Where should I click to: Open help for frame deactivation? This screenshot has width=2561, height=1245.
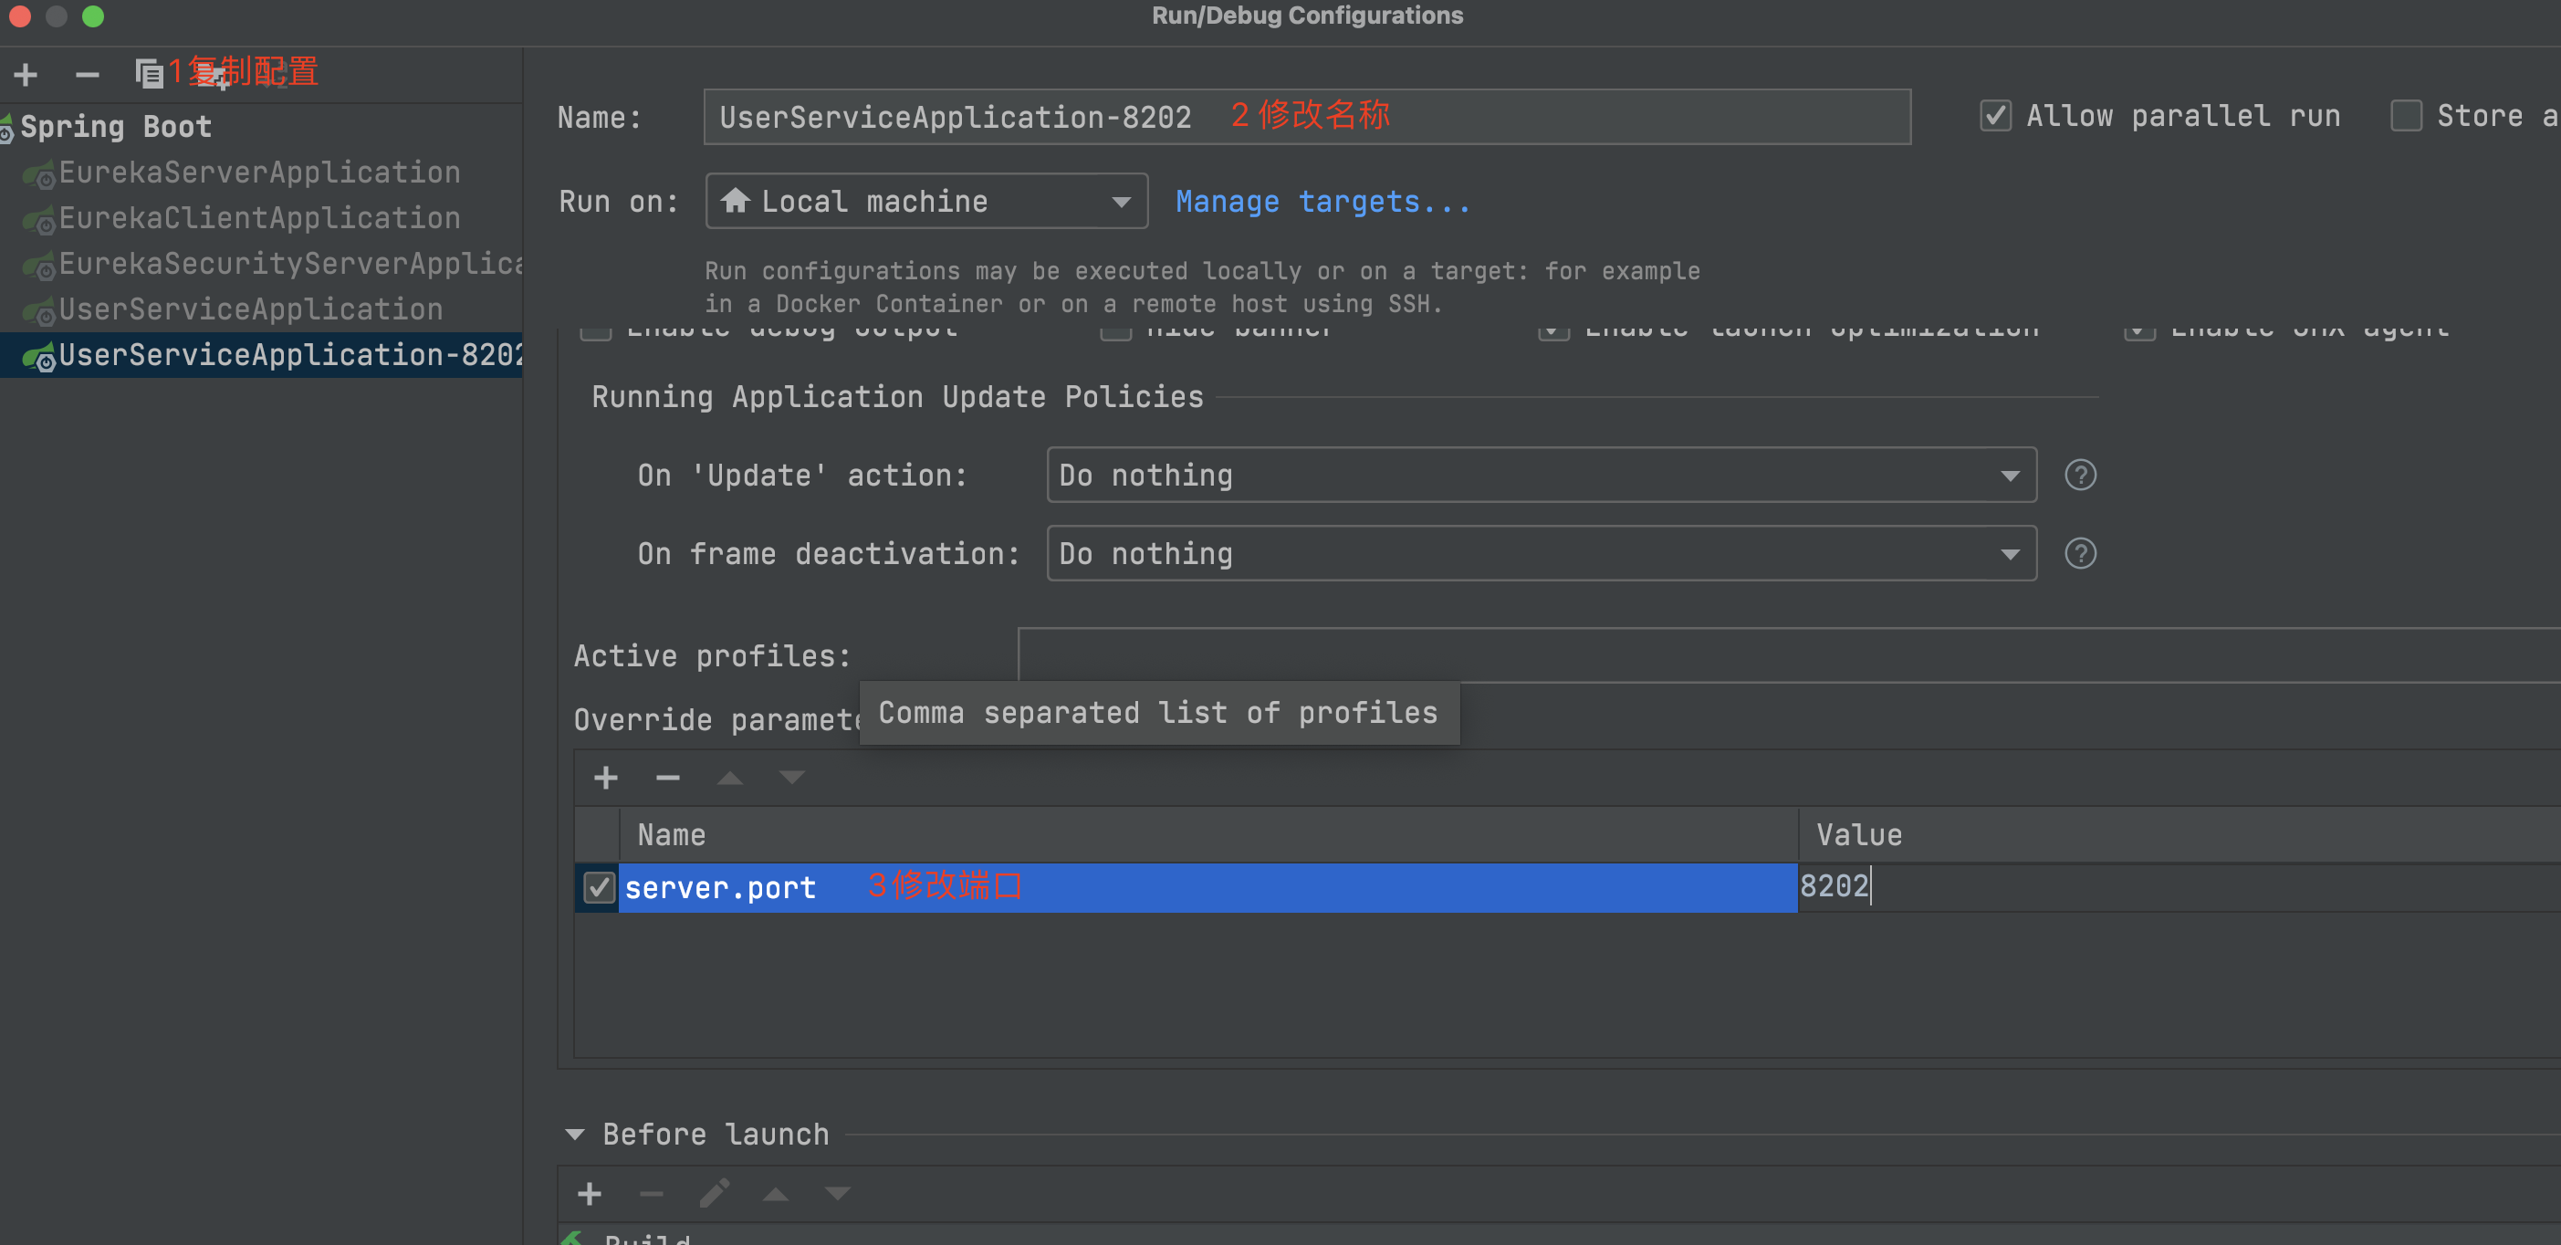point(2080,554)
